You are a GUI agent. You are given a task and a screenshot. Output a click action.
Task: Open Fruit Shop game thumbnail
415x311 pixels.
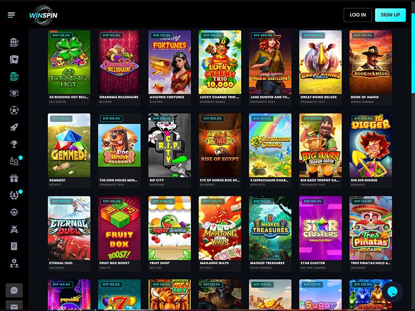(170, 228)
